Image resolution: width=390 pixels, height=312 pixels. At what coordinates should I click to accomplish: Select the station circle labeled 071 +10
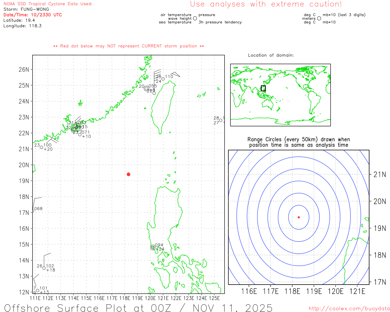(x=80, y=134)
